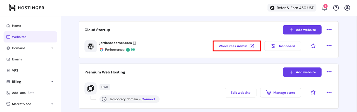Open the notifications bell
This screenshot has height=112, width=357.
pos(325,8)
